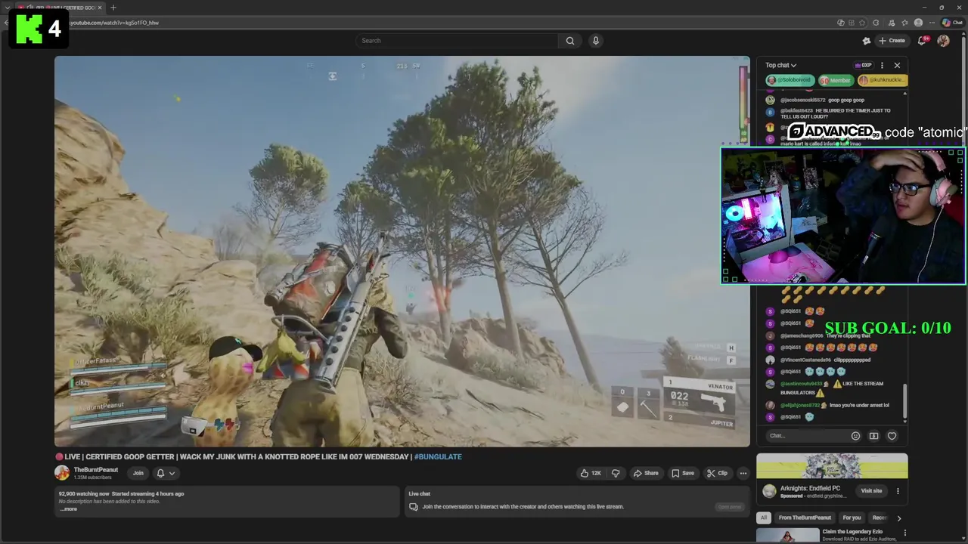
Task: Select the For you filter chip
Action: 852,518
